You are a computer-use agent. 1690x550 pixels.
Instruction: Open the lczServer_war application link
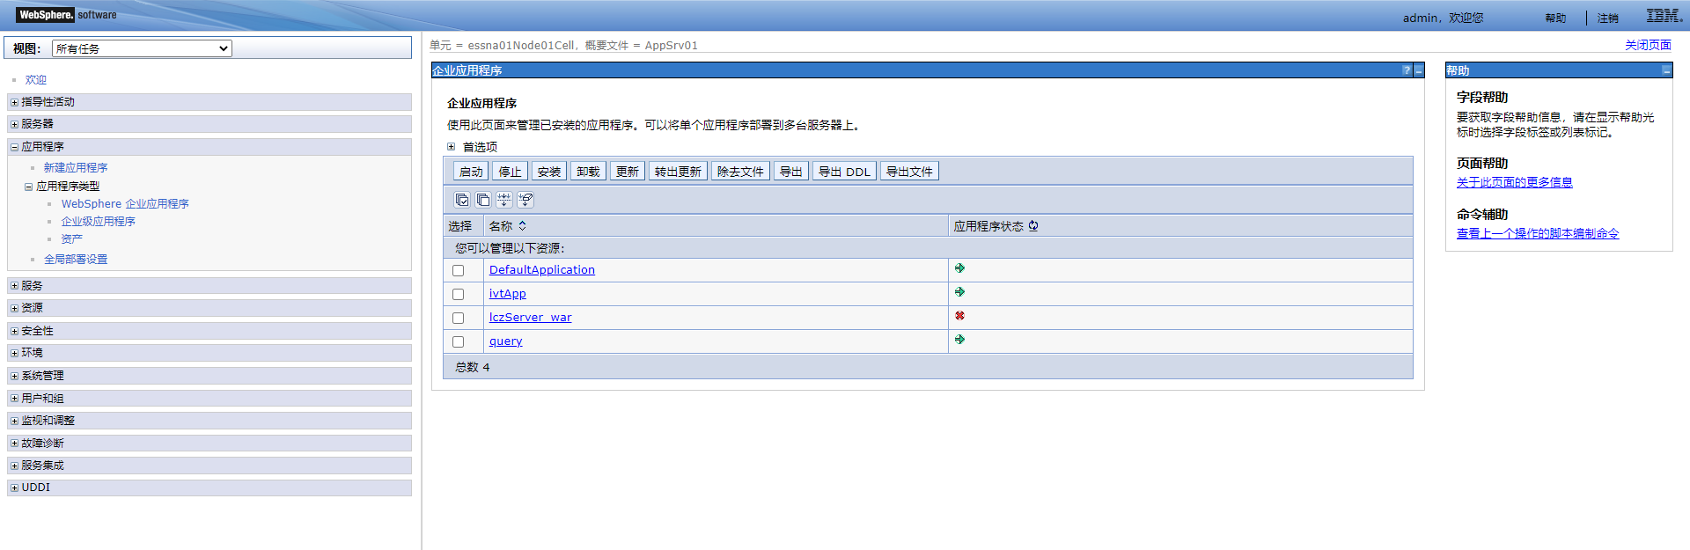530,318
